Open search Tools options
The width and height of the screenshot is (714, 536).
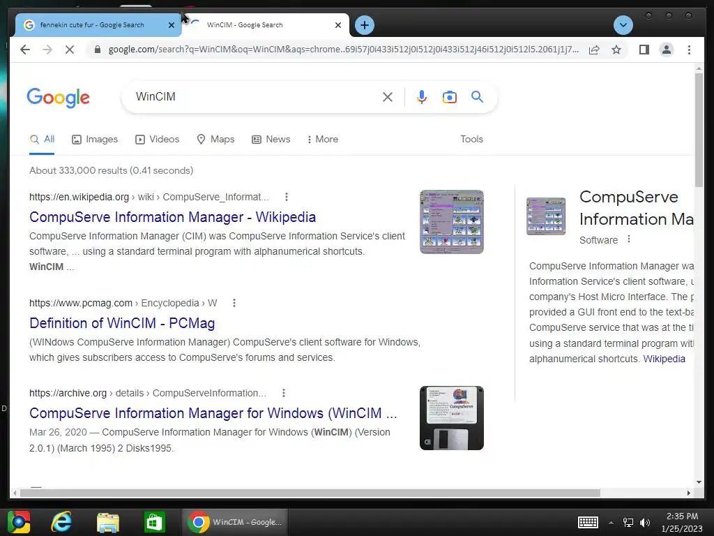pyautogui.click(x=471, y=140)
